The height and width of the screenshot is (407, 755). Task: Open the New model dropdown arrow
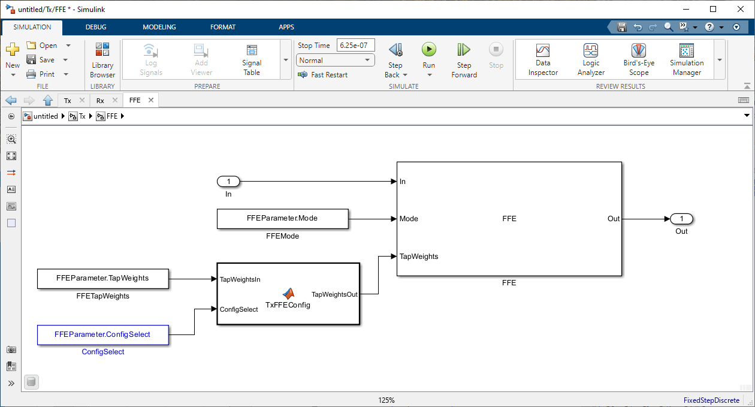[x=13, y=75]
